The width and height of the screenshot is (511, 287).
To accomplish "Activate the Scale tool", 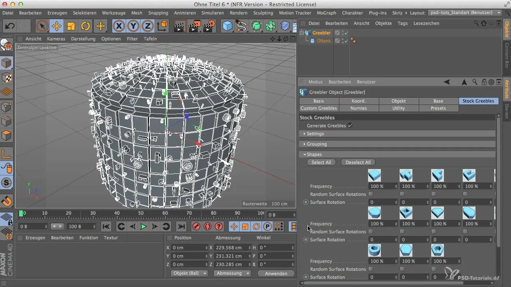I will point(71,26).
